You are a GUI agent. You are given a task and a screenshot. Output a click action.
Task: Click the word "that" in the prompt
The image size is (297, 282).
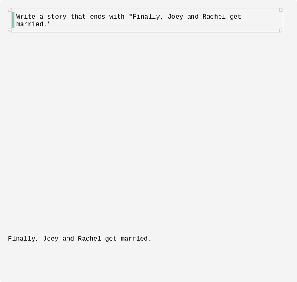click(x=78, y=17)
